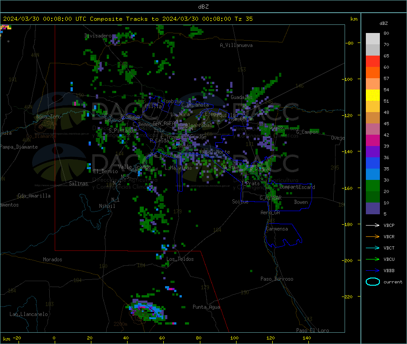Click the 'dBZ' title at the top

203,7
